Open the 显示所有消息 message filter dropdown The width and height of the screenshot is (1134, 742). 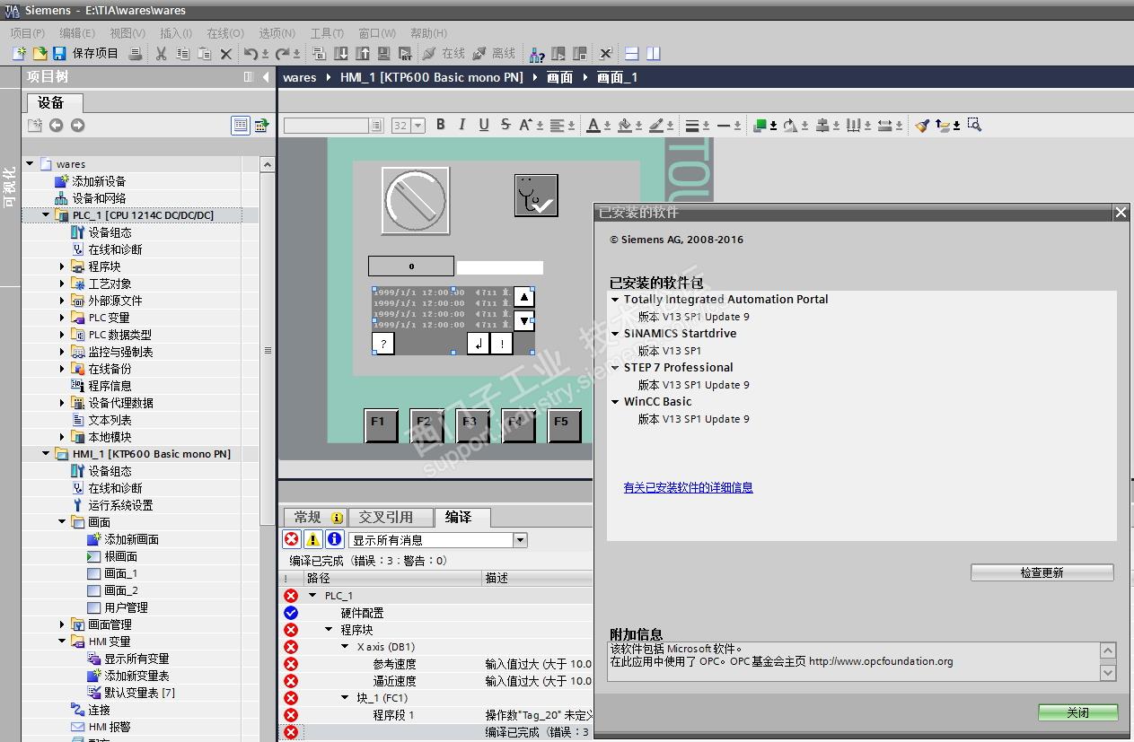click(x=520, y=540)
